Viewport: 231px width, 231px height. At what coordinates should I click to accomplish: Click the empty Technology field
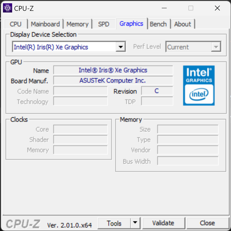[80, 101]
